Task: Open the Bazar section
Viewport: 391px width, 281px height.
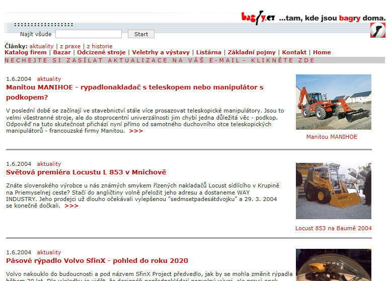Action: tap(62, 52)
